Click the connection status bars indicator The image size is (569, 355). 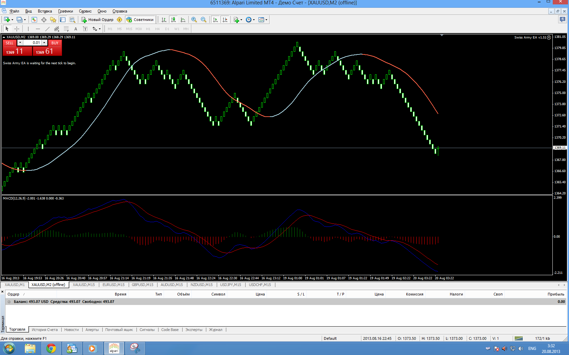point(519,338)
